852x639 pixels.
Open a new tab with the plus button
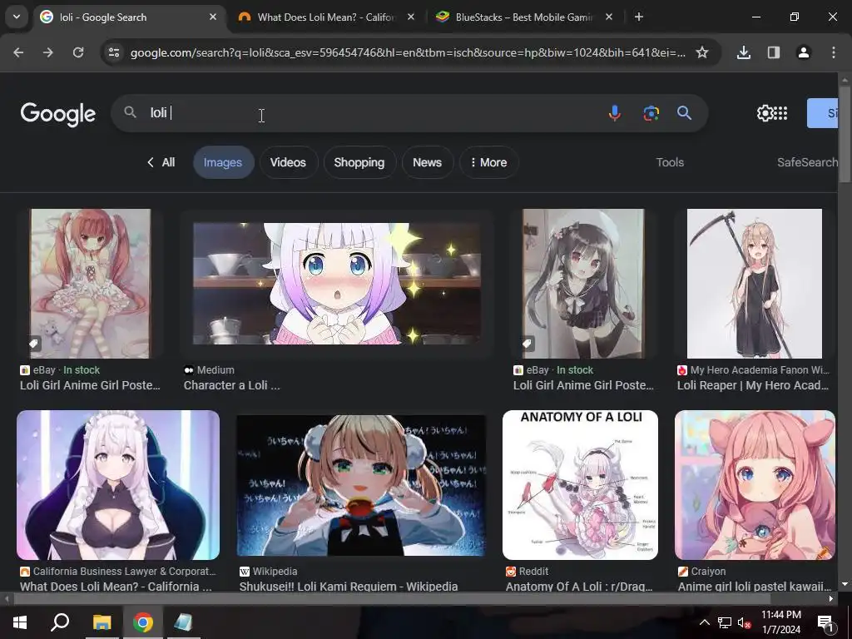[x=639, y=17]
